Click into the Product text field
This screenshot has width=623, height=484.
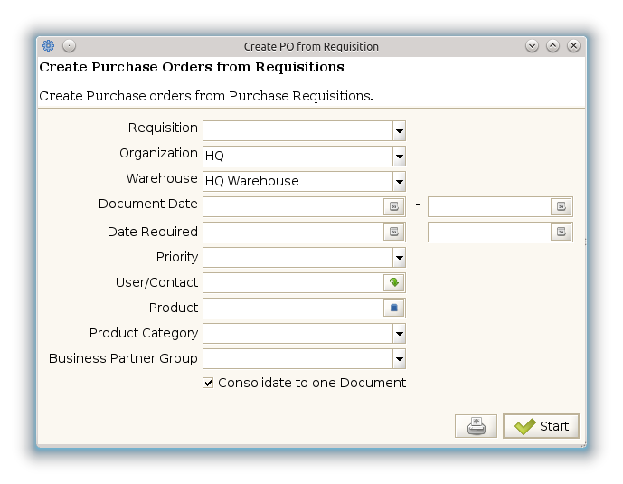[293, 308]
